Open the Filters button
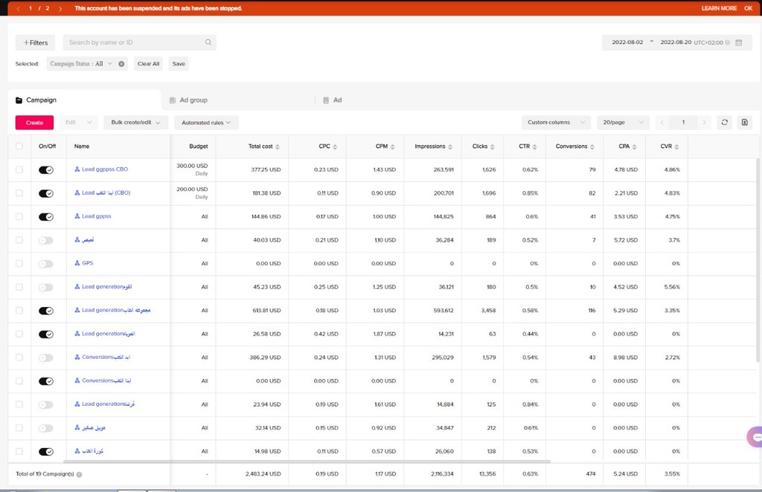 (36, 42)
